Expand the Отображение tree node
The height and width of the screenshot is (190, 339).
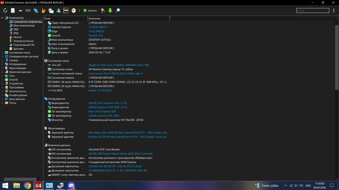point(2,64)
